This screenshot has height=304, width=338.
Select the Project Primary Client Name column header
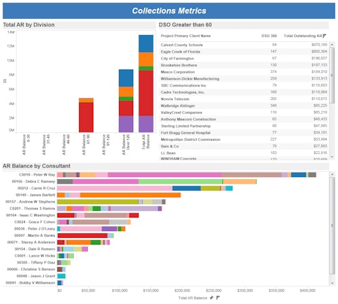point(186,36)
